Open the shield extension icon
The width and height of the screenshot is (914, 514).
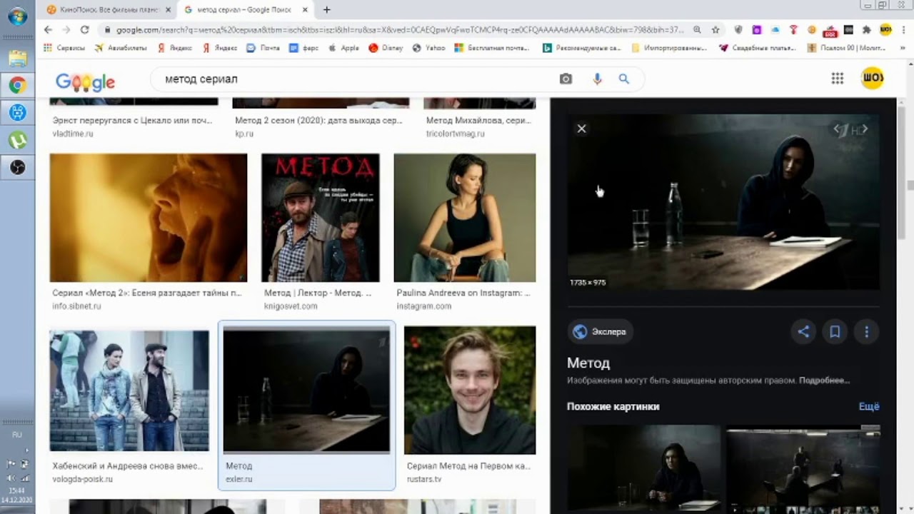(738, 30)
